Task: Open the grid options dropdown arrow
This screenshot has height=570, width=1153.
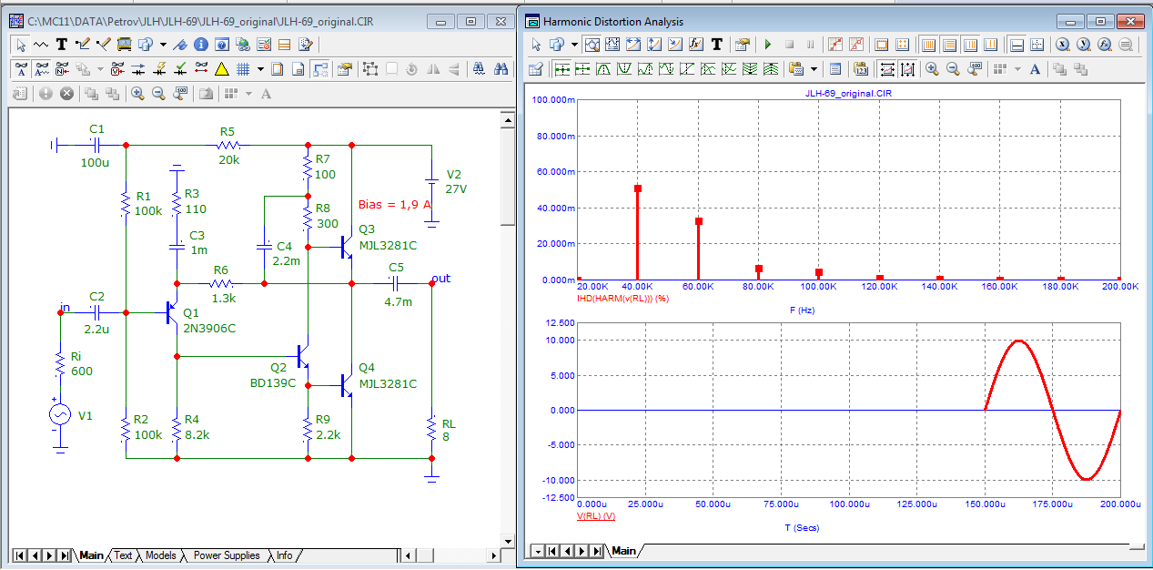Action: pyautogui.click(x=260, y=68)
